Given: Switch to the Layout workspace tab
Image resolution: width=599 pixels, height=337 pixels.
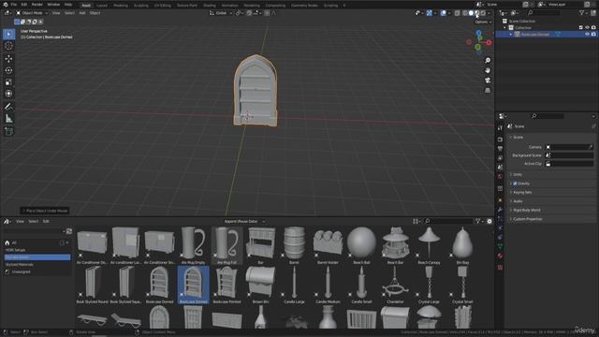Looking at the screenshot, I should [x=102, y=6].
